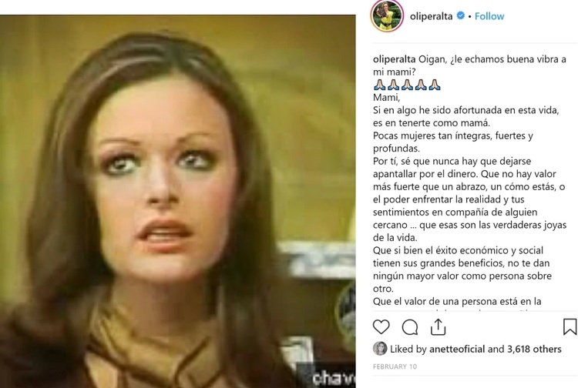The image size is (578, 388).
Task: Open oliperalta username at the caption start
Action: click(395, 59)
